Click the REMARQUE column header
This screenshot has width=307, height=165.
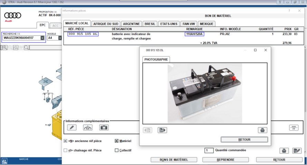[194, 29]
